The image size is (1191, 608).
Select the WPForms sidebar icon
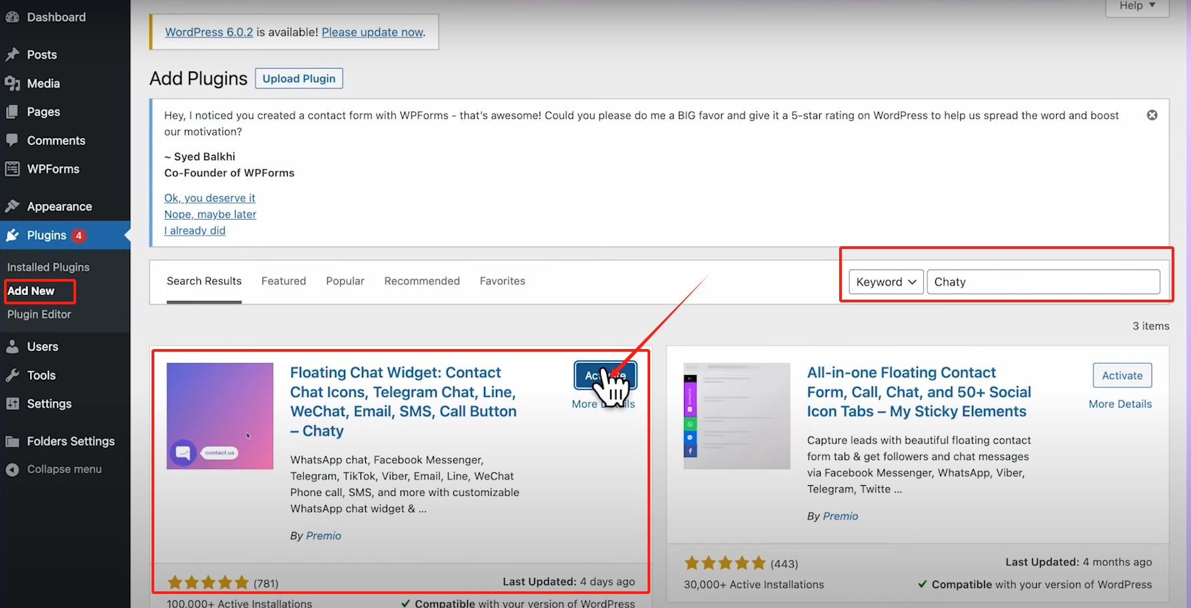point(12,169)
